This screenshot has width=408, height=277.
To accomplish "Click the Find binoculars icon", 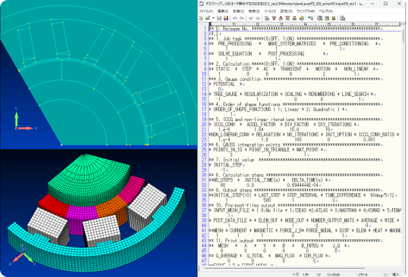I will [267, 18].
